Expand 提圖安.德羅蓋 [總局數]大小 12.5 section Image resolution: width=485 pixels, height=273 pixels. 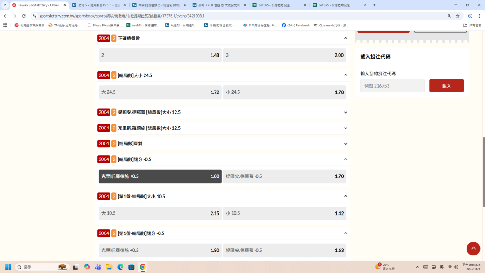coord(346,112)
